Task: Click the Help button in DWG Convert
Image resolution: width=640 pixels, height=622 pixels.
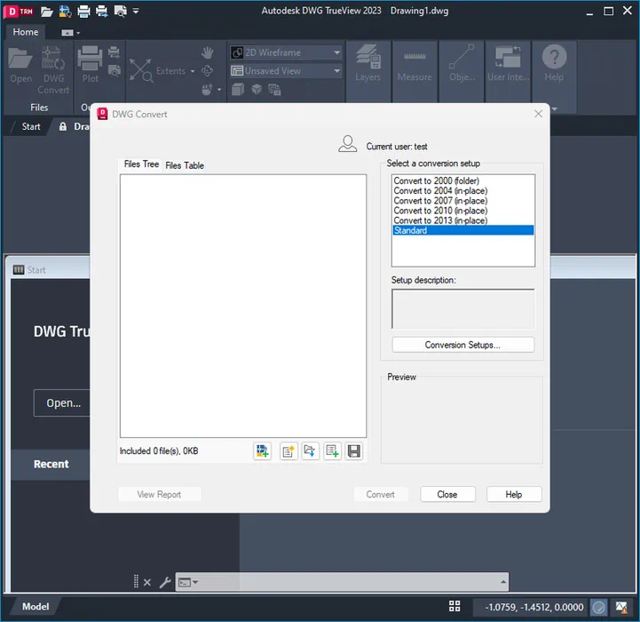Action: (x=513, y=494)
